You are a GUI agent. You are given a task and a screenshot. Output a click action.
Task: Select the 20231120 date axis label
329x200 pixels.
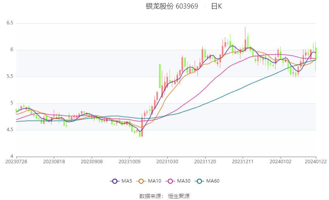click(205, 162)
